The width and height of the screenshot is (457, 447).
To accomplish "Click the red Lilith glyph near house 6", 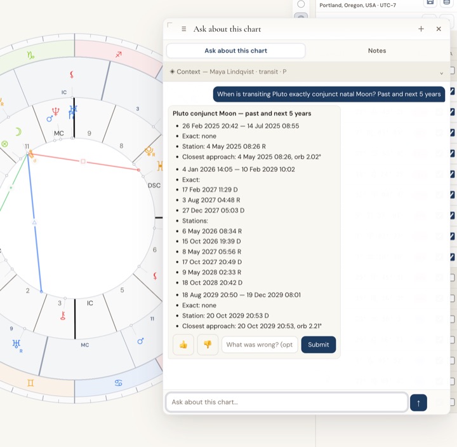I will [155, 275].
